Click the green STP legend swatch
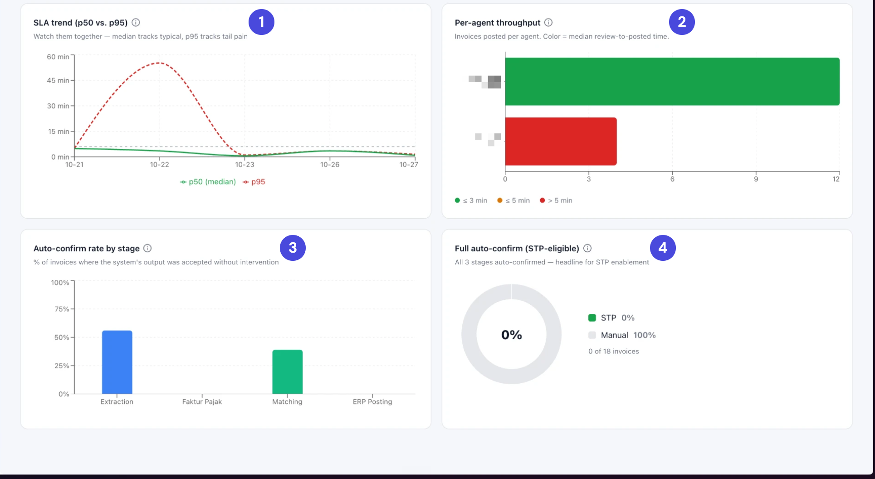875x479 pixels. point(592,318)
